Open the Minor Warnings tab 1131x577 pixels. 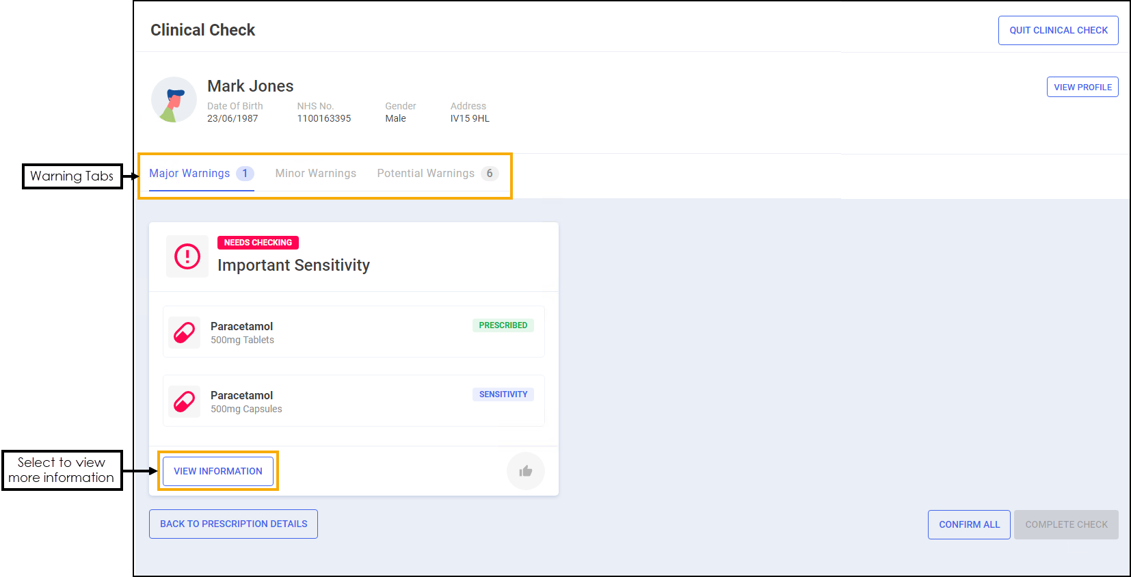pos(315,174)
